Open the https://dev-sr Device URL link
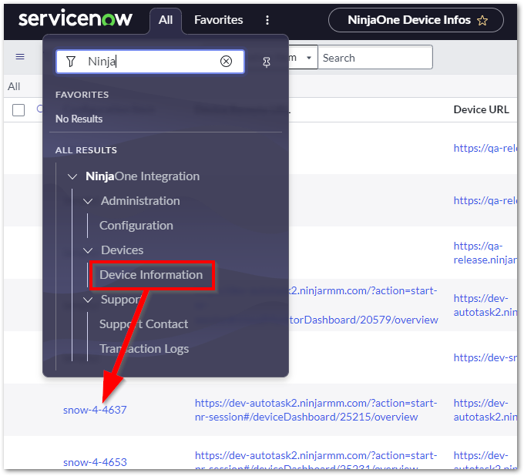Image resolution: width=524 pixels, height=476 pixels. pos(485,357)
